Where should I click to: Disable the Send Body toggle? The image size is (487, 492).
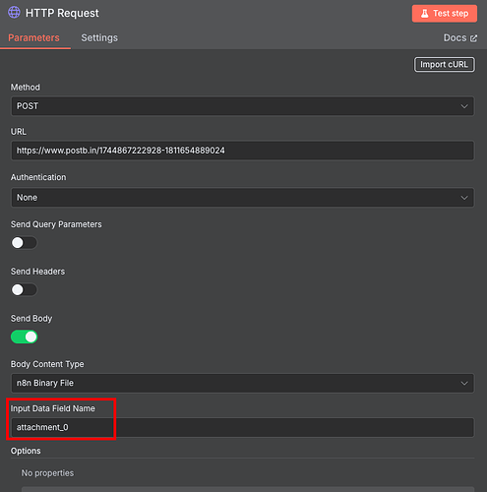24,337
